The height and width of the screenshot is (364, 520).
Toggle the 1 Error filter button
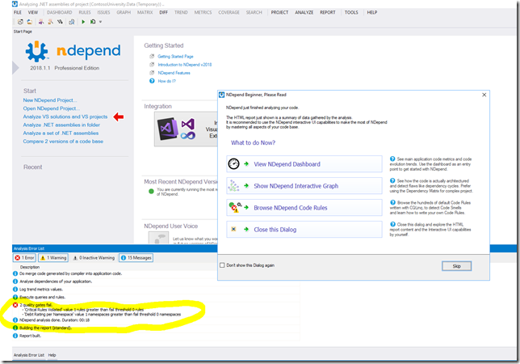click(26, 257)
